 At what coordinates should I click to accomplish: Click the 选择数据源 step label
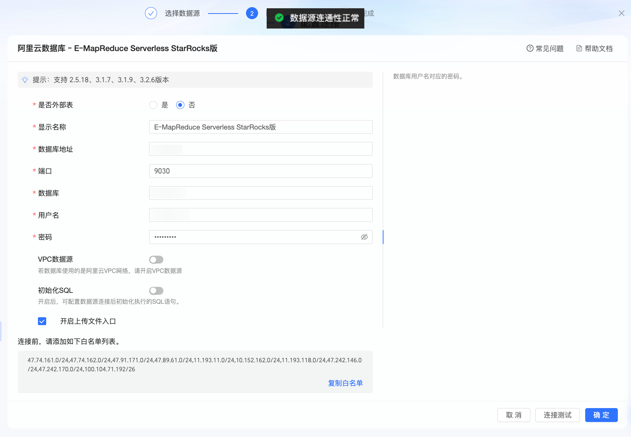point(182,13)
